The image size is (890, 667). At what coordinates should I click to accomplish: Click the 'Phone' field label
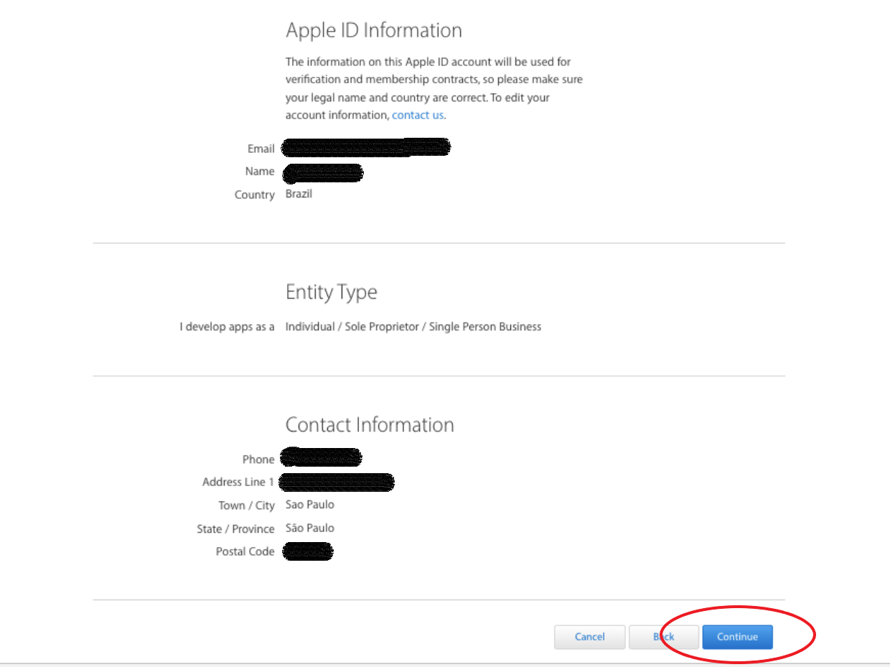click(x=258, y=460)
